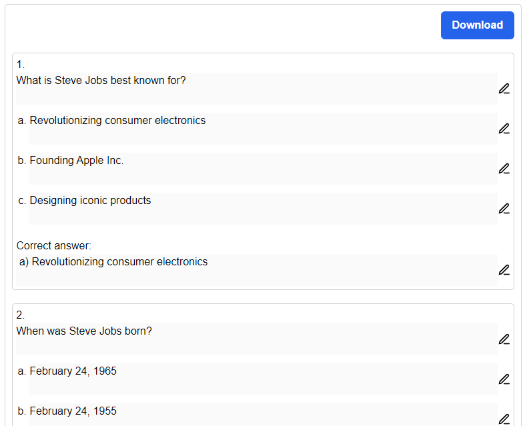Click pencil icon for 'When was Steve Jobs born?'
Image resolution: width=523 pixels, height=426 pixels.
(504, 339)
